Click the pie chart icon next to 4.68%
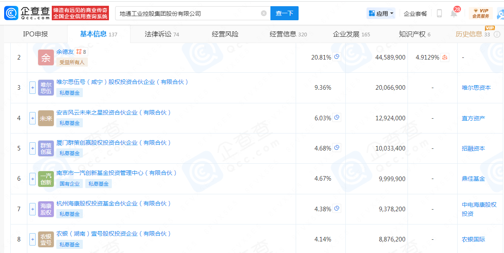The width and height of the screenshot is (504, 253). pyautogui.click(x=337, y=148)
